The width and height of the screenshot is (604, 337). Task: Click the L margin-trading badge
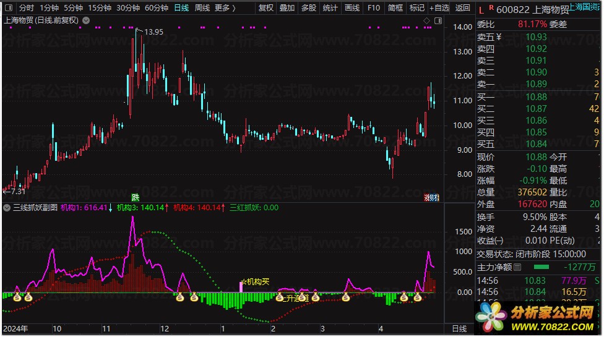click(481, 10)
